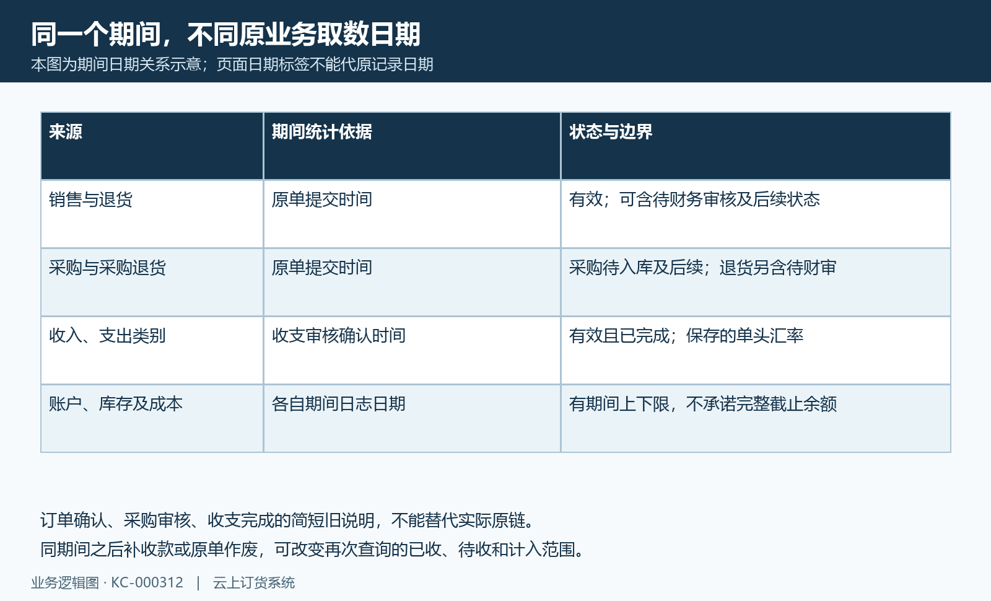
Task: Click the 状态与边界 column header
Action: (x=756, y=146)
